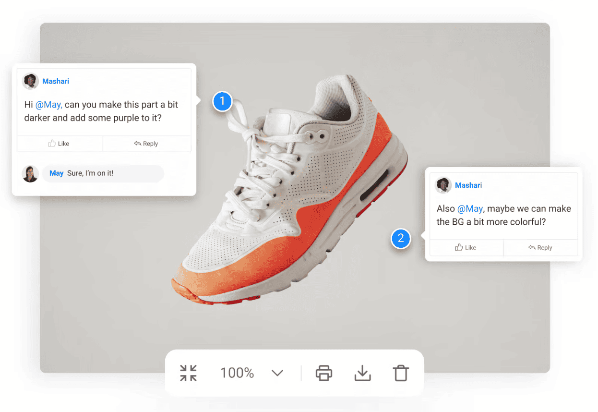Viewport: 598px width, 412px height.
Task: Click the @May mention in the purple comment
Action: coord(49,105)
